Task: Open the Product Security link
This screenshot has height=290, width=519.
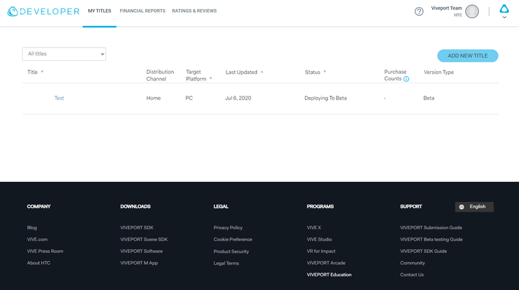Action: pos(231,251)
